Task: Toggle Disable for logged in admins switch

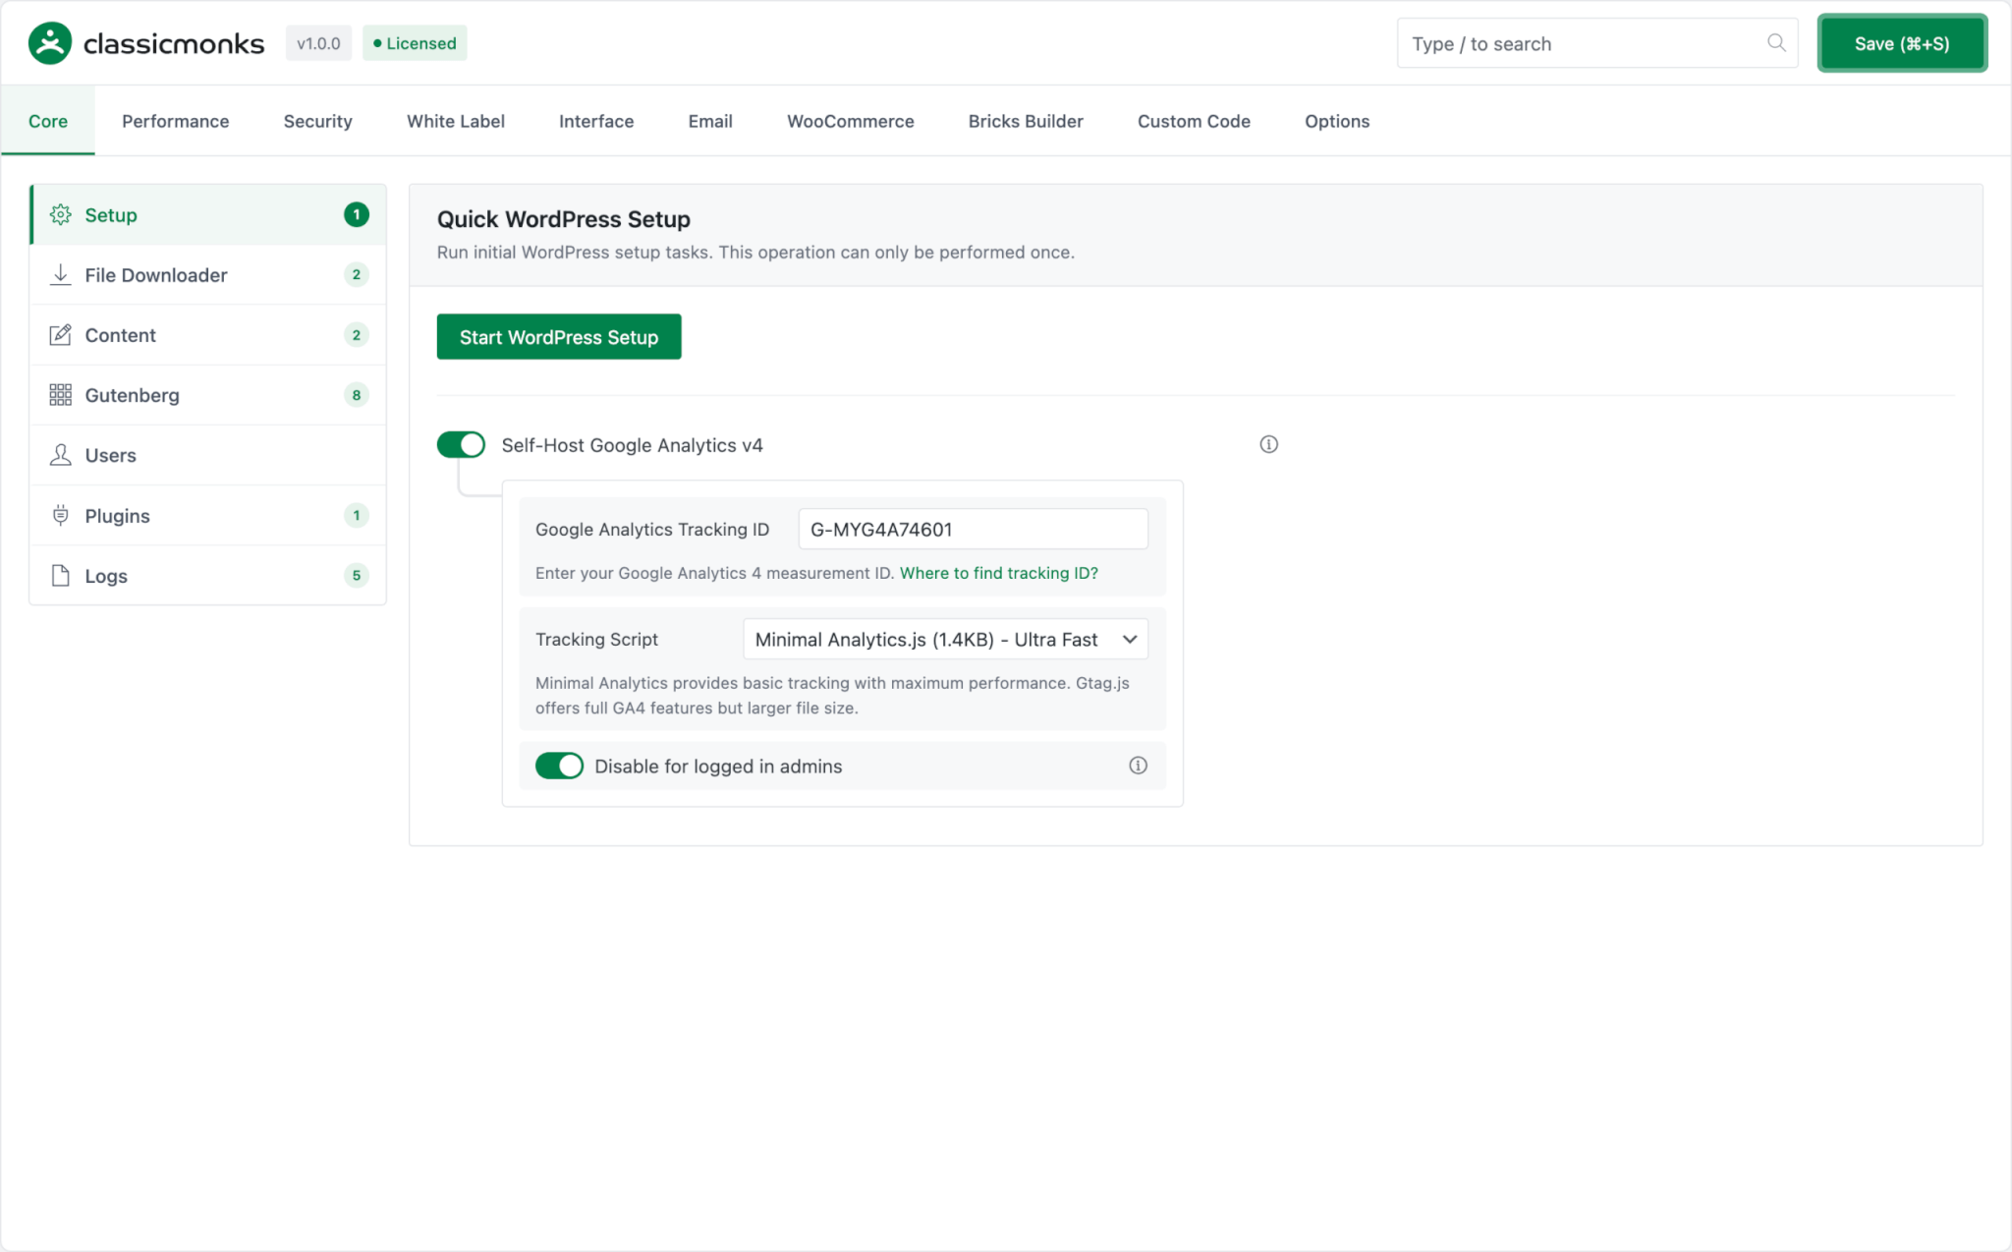Action: tap(559, 766)
